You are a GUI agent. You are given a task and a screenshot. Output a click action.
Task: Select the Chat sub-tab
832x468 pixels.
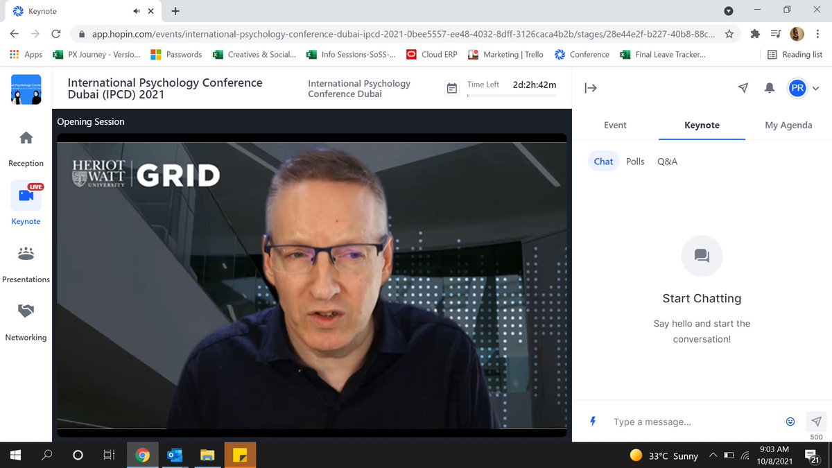(x=603, y=161)
